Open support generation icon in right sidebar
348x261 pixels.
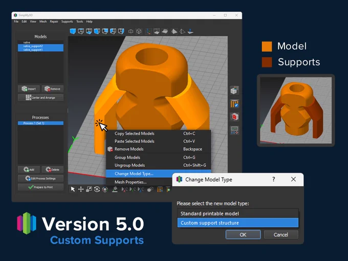coord(234,103)
